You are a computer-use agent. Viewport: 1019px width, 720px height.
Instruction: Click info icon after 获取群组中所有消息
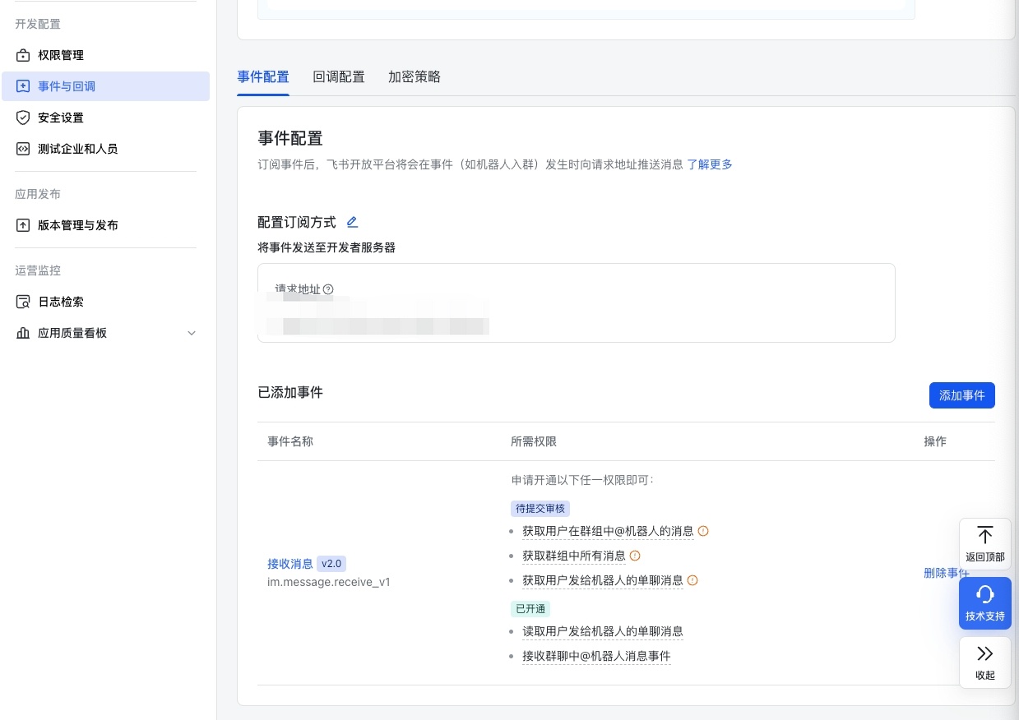[635, 556]
